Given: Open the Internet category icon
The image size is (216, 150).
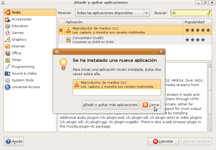Looking at the screenshot, I should (7, 46).
